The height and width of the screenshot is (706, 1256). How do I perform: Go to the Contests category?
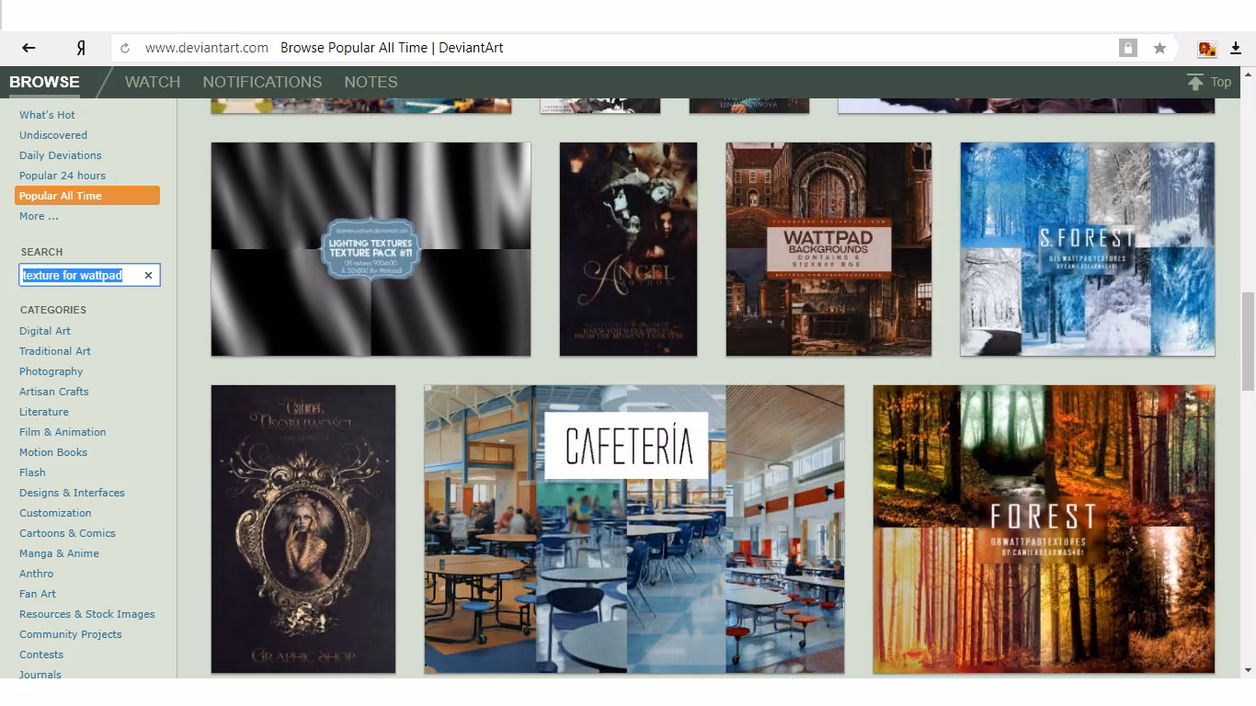tap(41, 655)
